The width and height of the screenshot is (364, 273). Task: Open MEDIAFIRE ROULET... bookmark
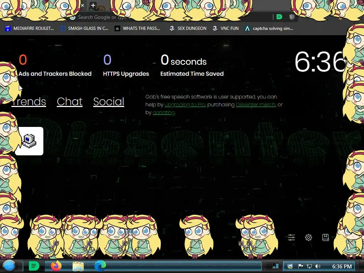pyautogui.click(x=29, y=28)
